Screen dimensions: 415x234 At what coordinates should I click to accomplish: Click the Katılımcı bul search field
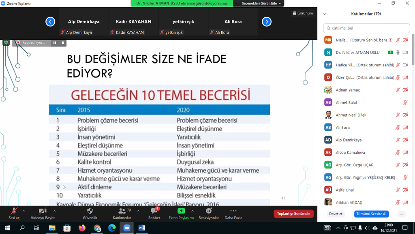366,28
